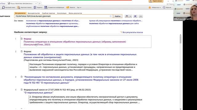Open Новости with the megaphone icon
The height and width of the screenshot is (110, 197).
coord(70,7)
